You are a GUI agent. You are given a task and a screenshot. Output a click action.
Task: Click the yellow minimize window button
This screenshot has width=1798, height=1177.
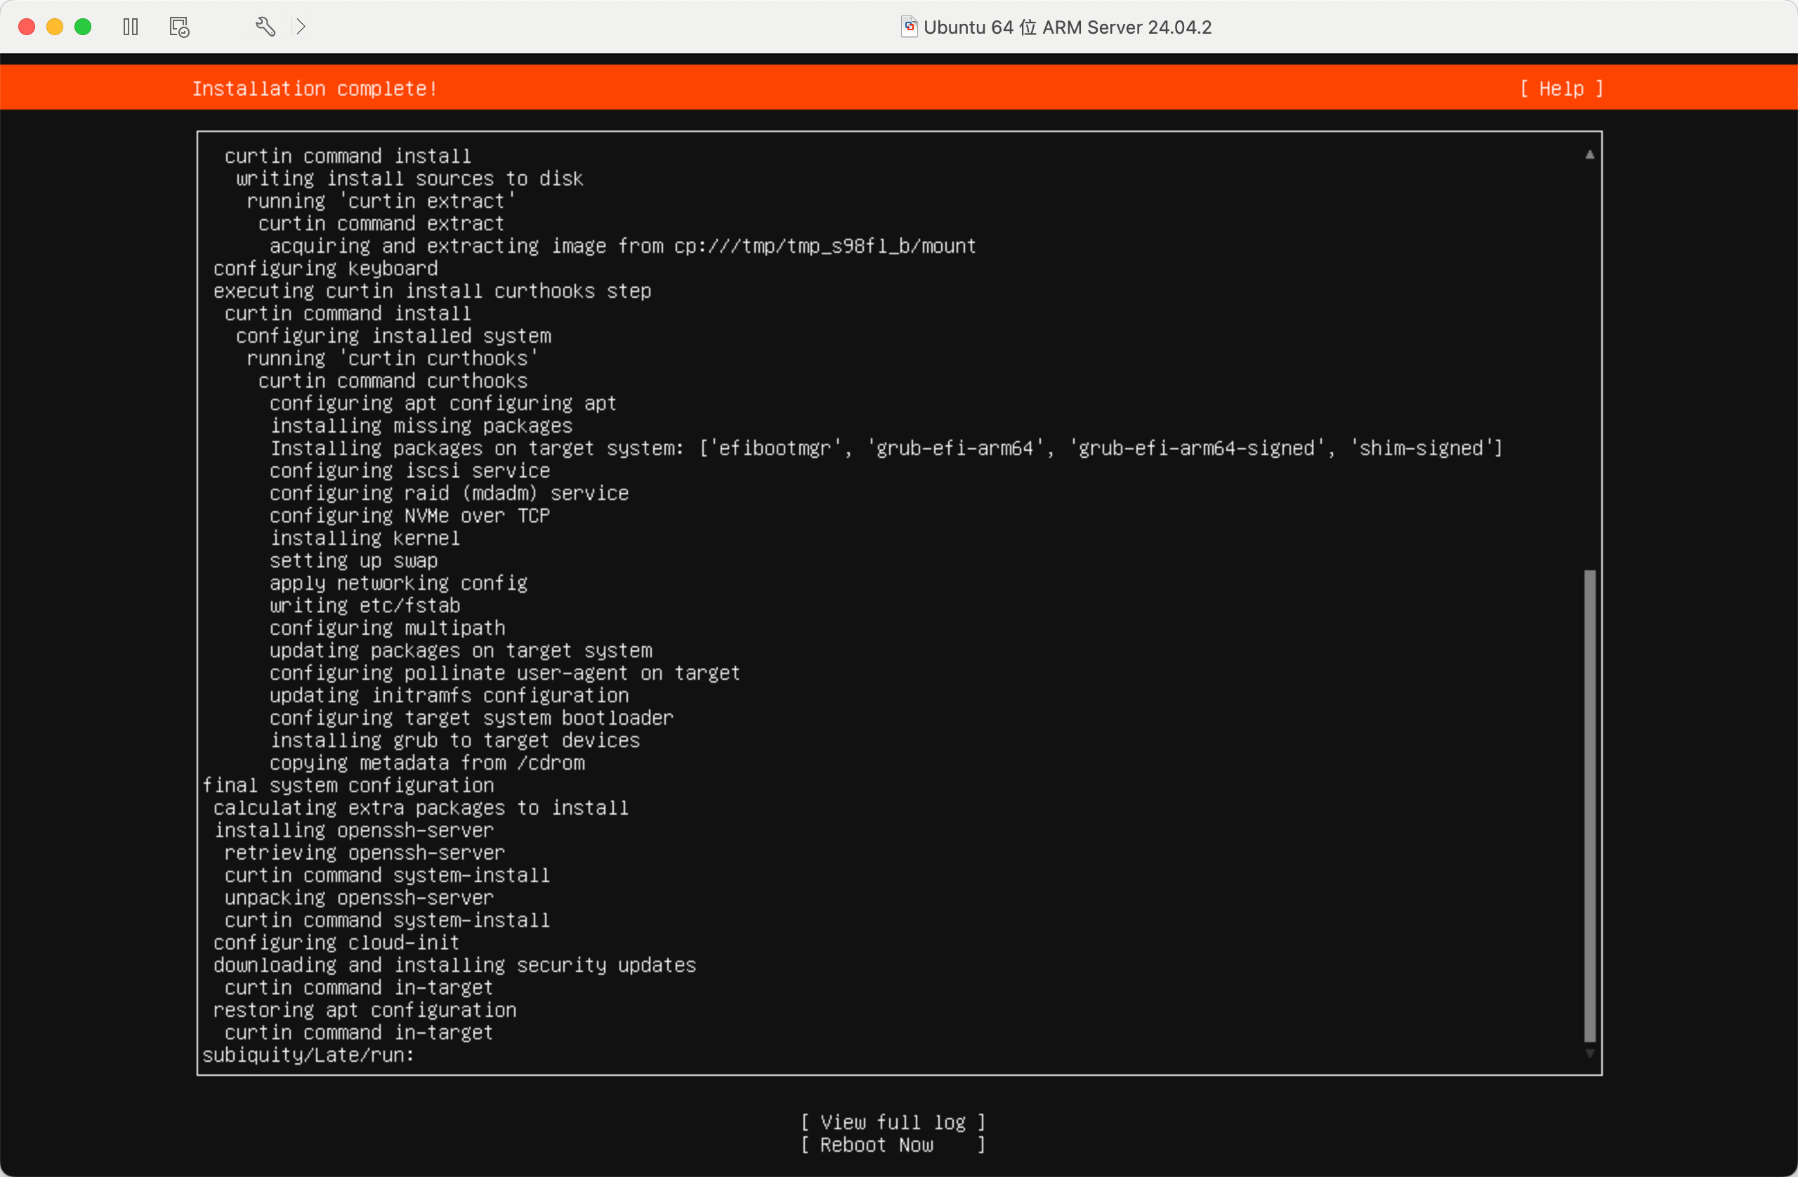54,27
